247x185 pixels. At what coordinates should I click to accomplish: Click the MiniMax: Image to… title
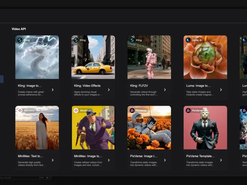[88, 156]
